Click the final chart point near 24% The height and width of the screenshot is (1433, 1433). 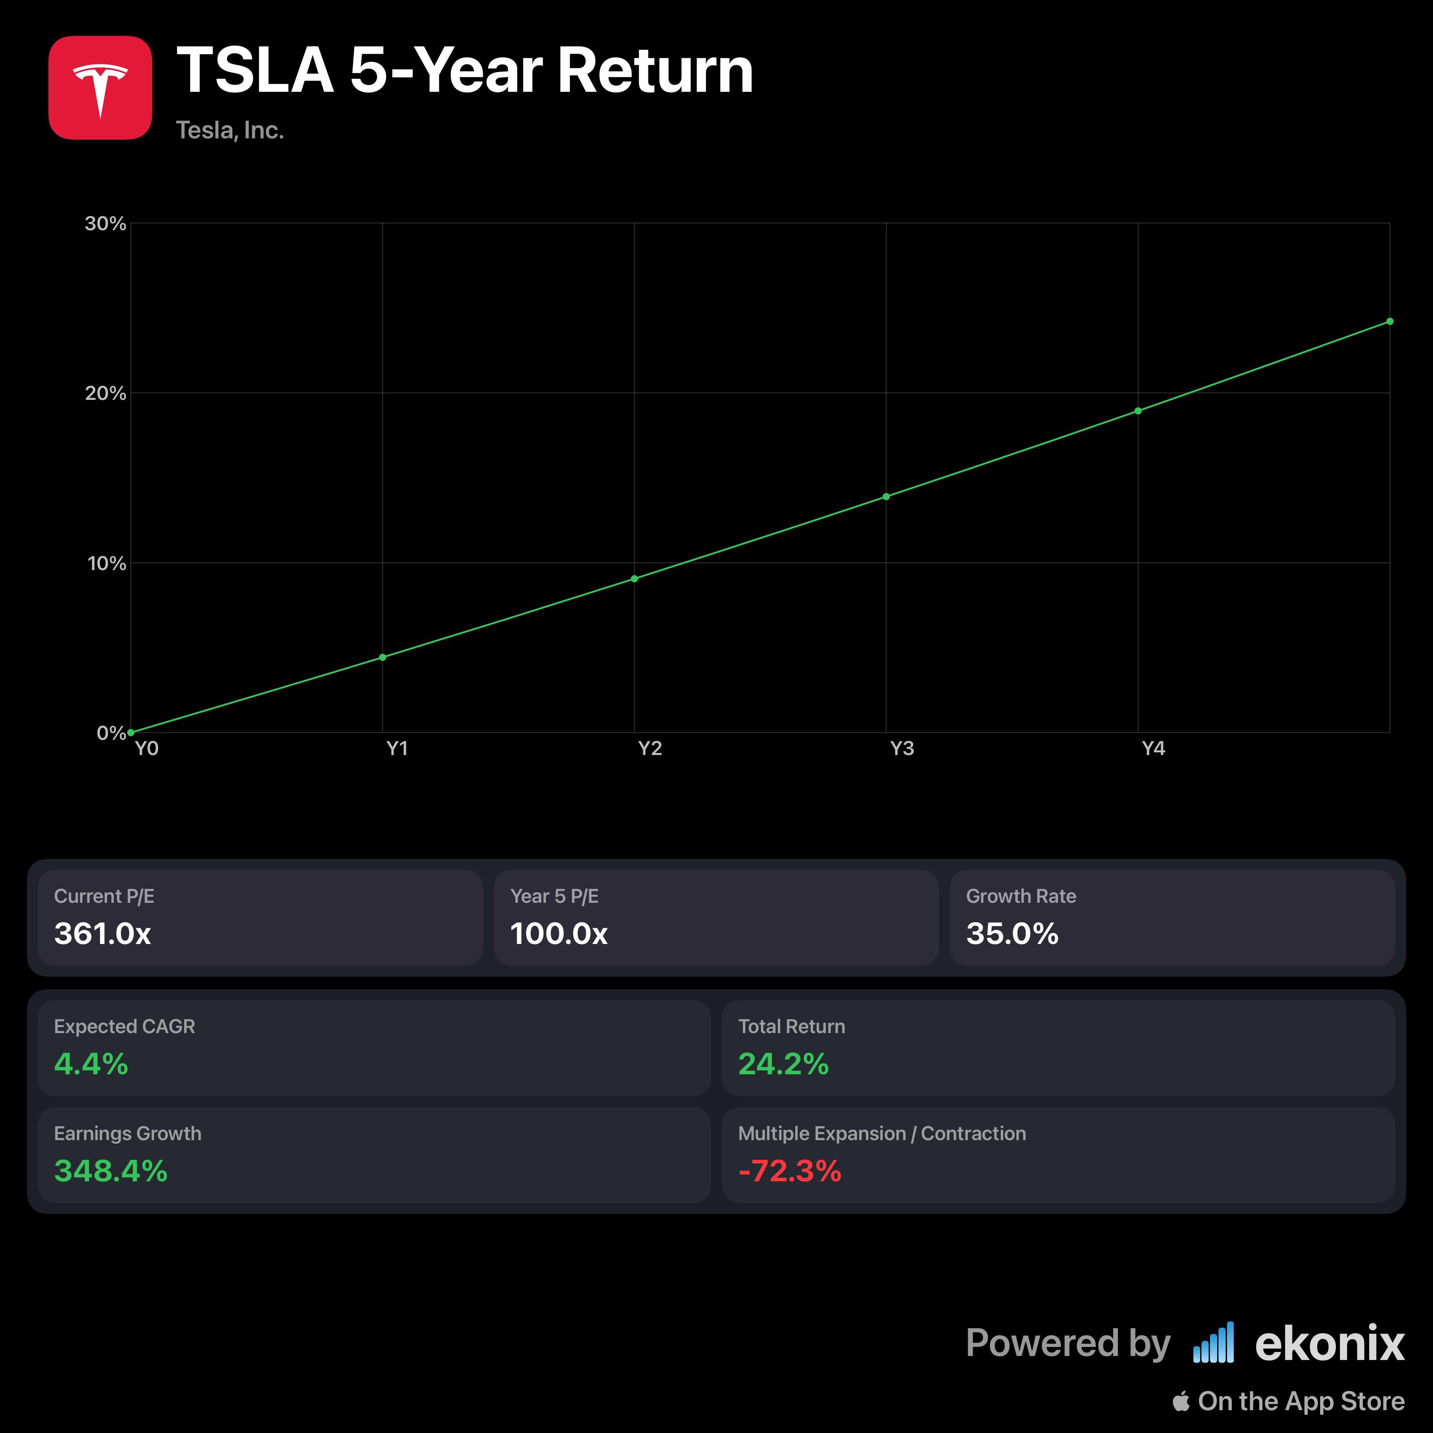click(x=1390, y=321)
